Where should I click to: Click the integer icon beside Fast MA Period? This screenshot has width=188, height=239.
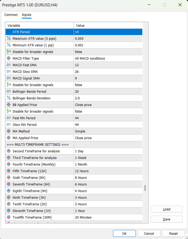tap(9, 118)
